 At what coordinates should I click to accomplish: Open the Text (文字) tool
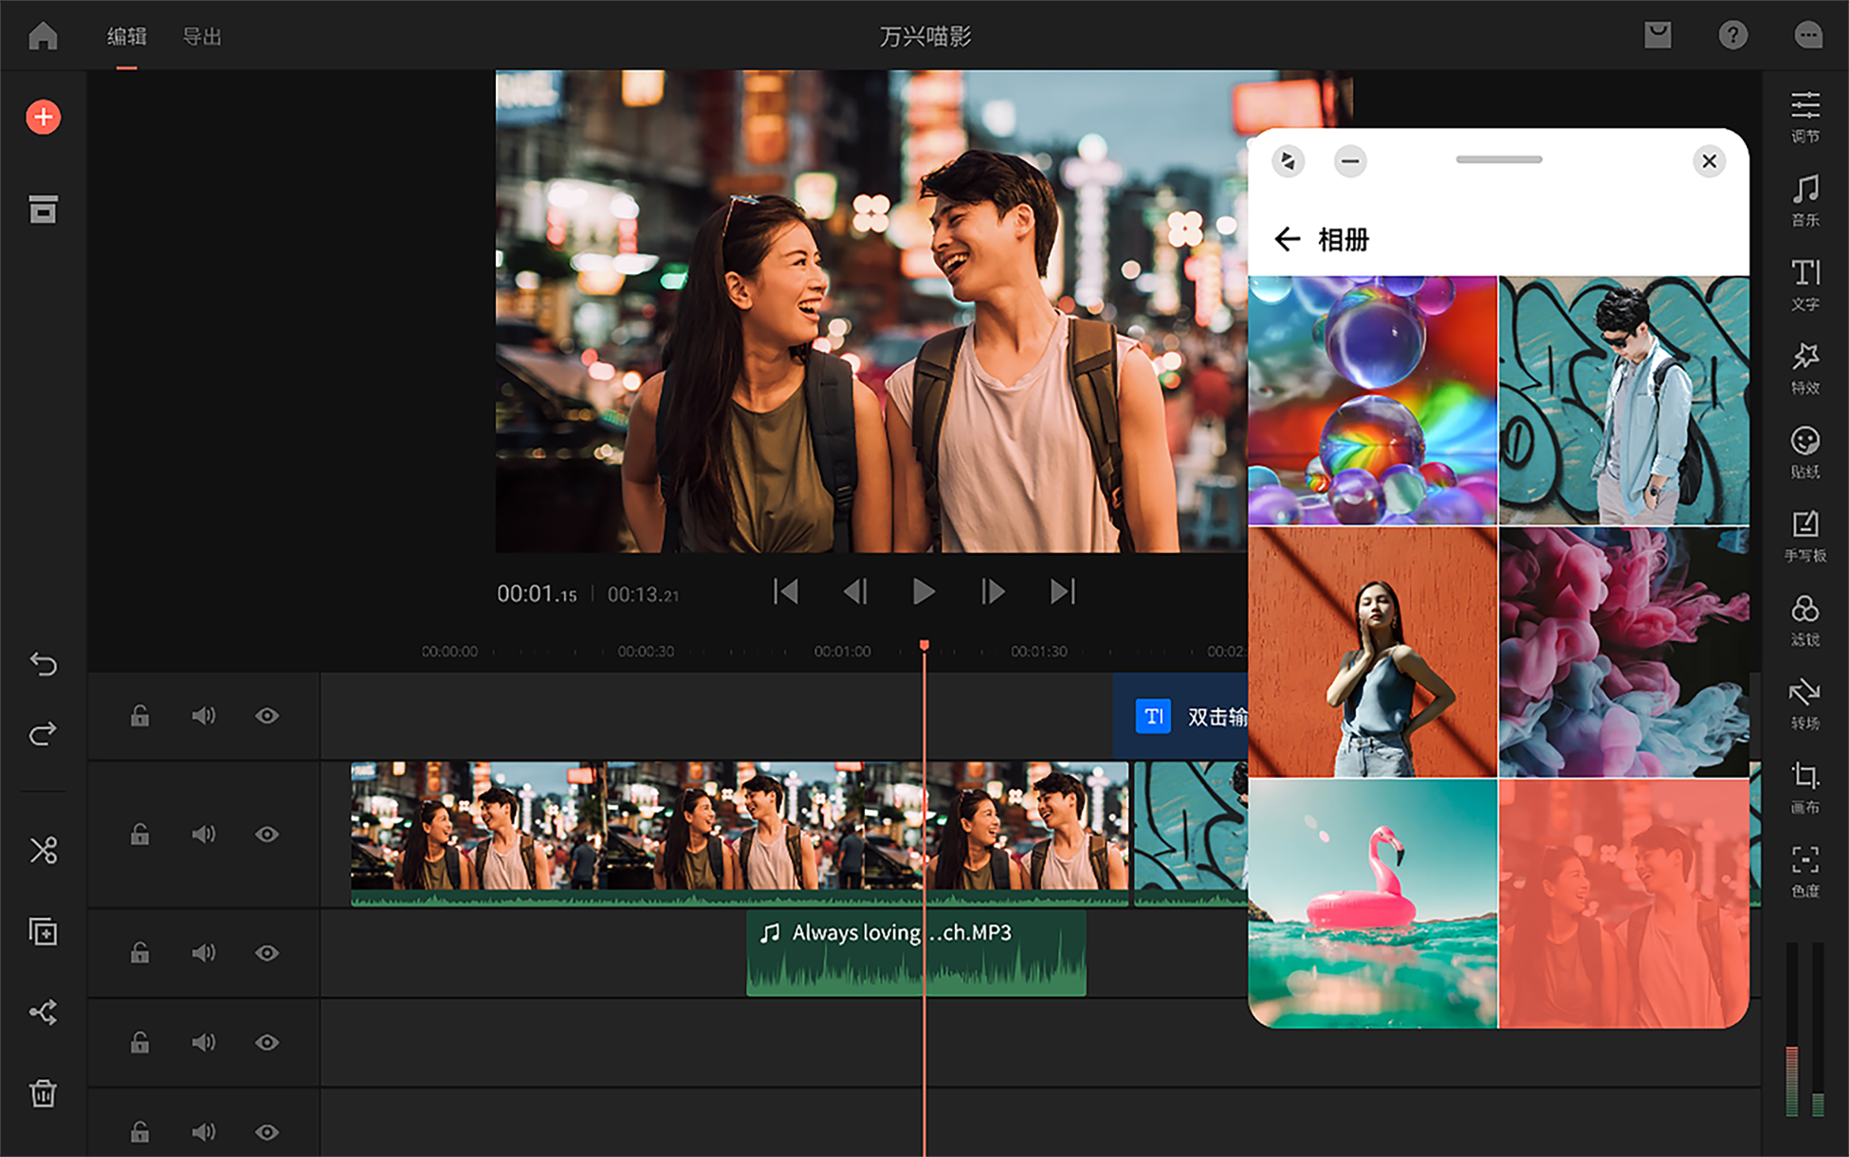point(1804,284)
